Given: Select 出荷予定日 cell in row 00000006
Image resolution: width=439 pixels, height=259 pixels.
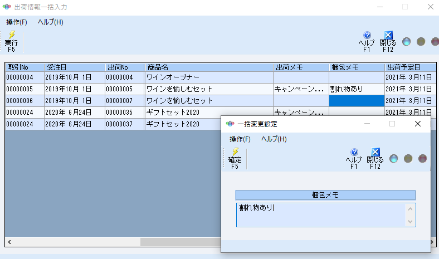Looking at the screenshot, I should point(411,101).
